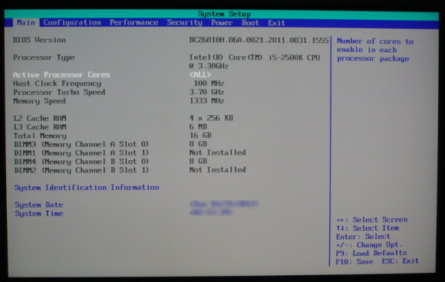This screenshot has height=282, width=445.
Task: Click the ESC: Exit hint
Action: tap(400, 261)
